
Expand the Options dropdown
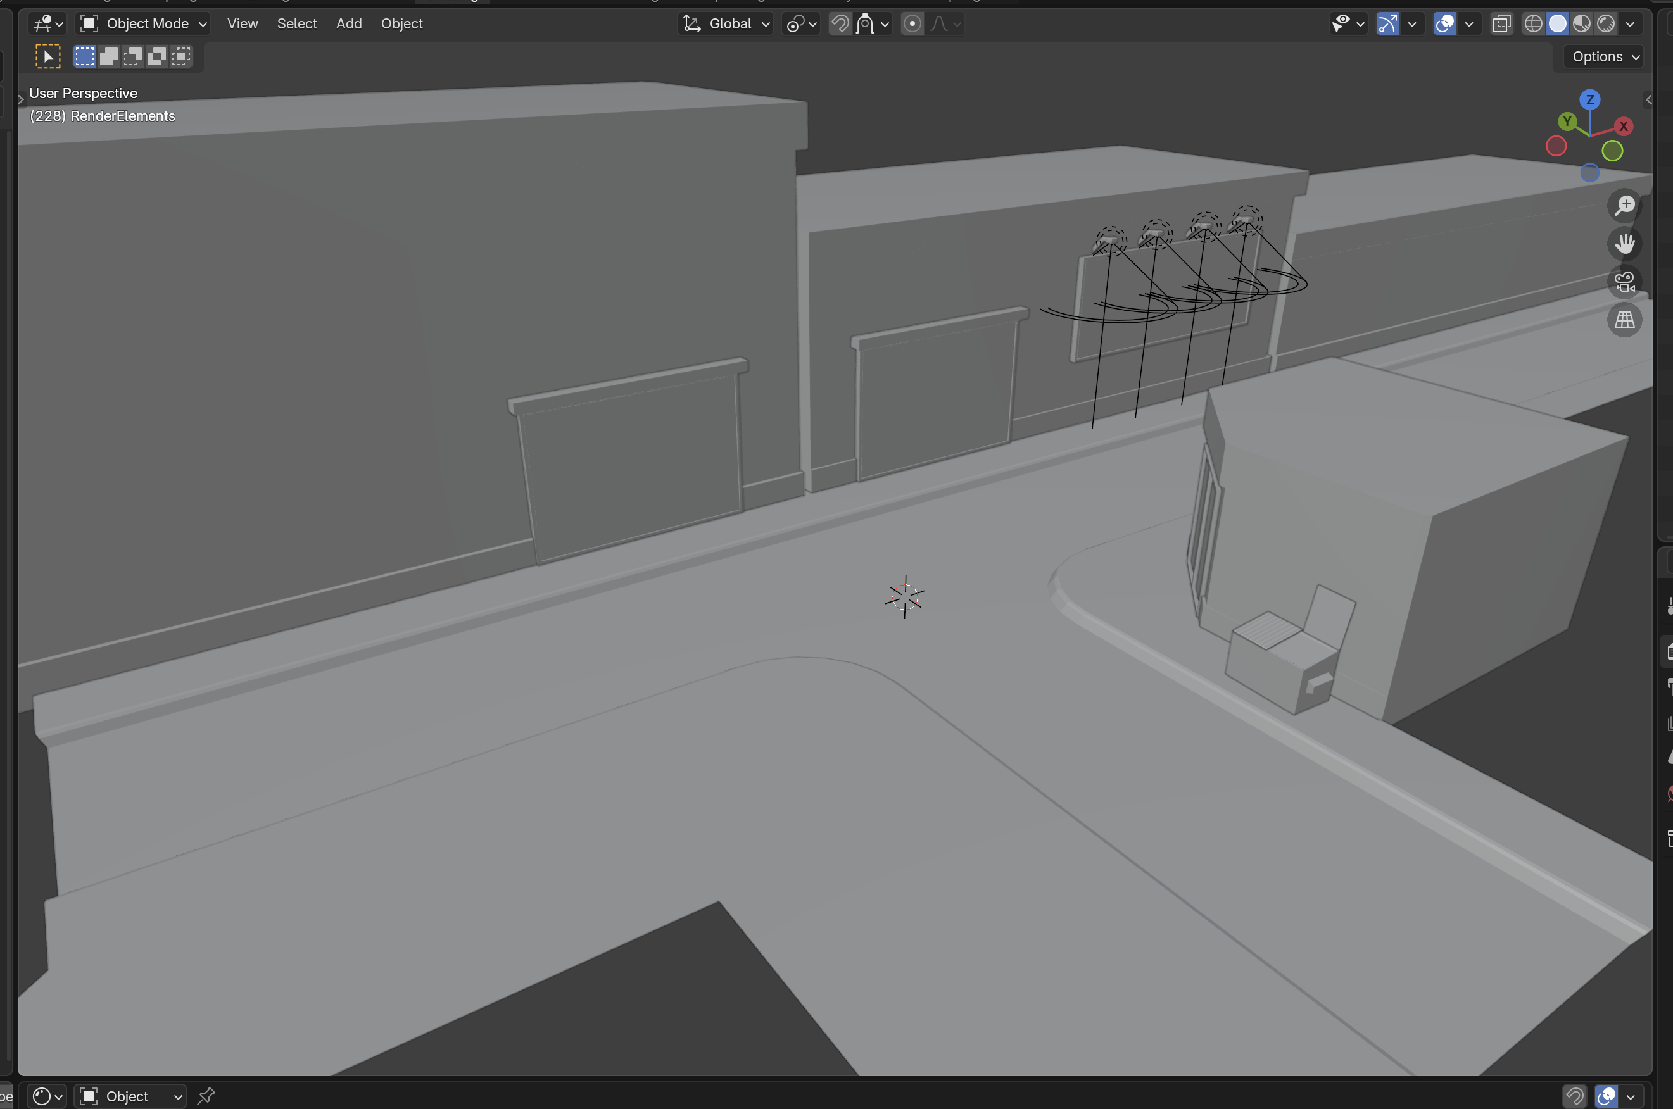tap(1605, 56)
